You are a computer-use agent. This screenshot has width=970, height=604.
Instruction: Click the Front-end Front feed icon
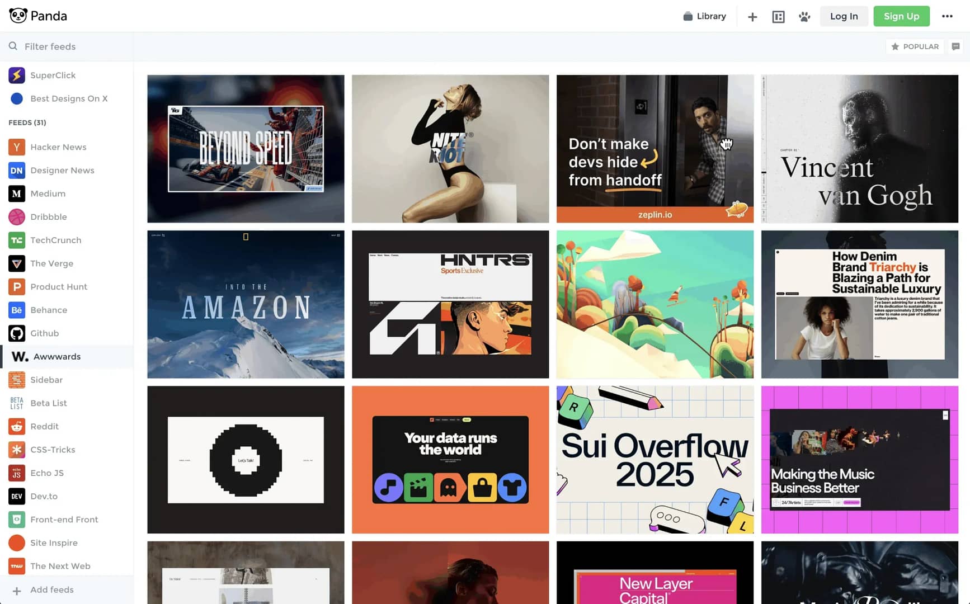click(x=17, y=520)
